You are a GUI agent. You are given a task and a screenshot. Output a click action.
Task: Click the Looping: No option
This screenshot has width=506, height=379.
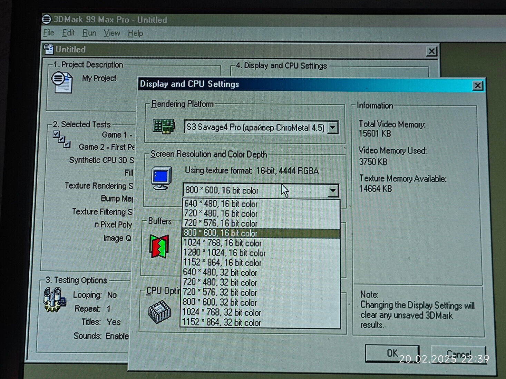click(x=95, y=295)
